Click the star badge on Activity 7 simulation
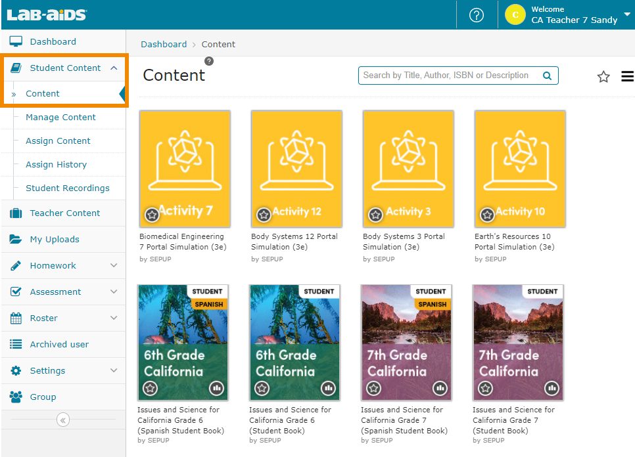Viewport: 635px width, 457px height. 152,215
